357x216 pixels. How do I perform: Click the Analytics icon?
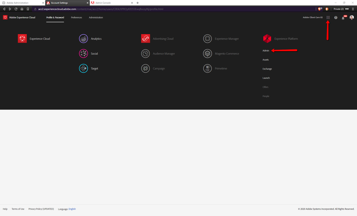83,39
